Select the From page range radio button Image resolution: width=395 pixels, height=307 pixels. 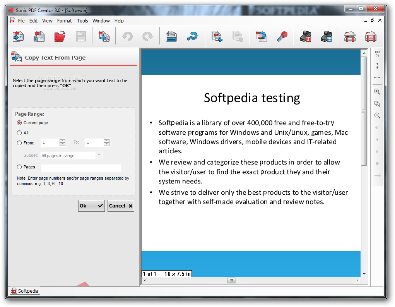tap(19, 143)
